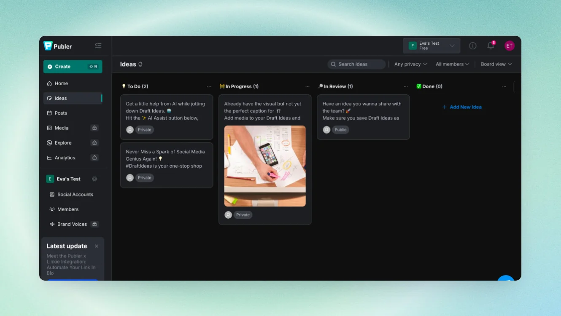Click the lightbulb icon beside Ideas title
The height and width of the screenshot is (316, 561).
point(140,64)
